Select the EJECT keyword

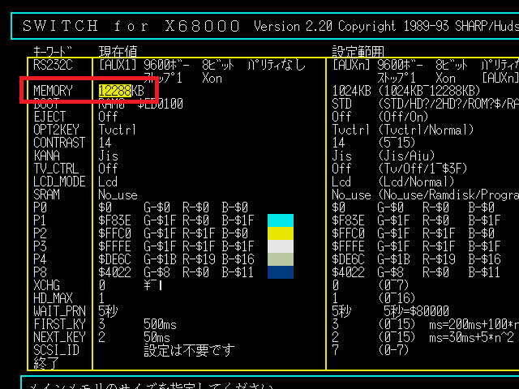(49, 117)
